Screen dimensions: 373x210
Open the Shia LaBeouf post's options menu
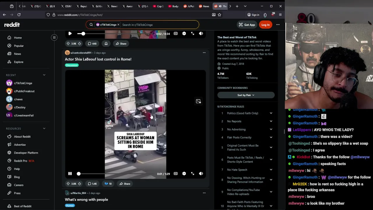[x=204, y=53]
